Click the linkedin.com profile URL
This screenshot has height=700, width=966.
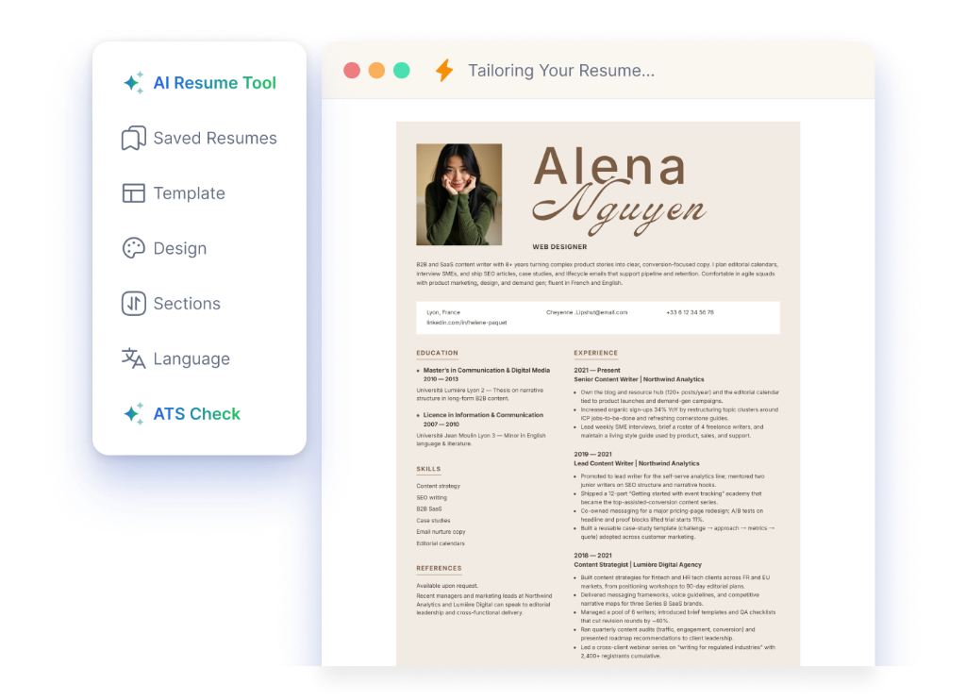(466, 323)
